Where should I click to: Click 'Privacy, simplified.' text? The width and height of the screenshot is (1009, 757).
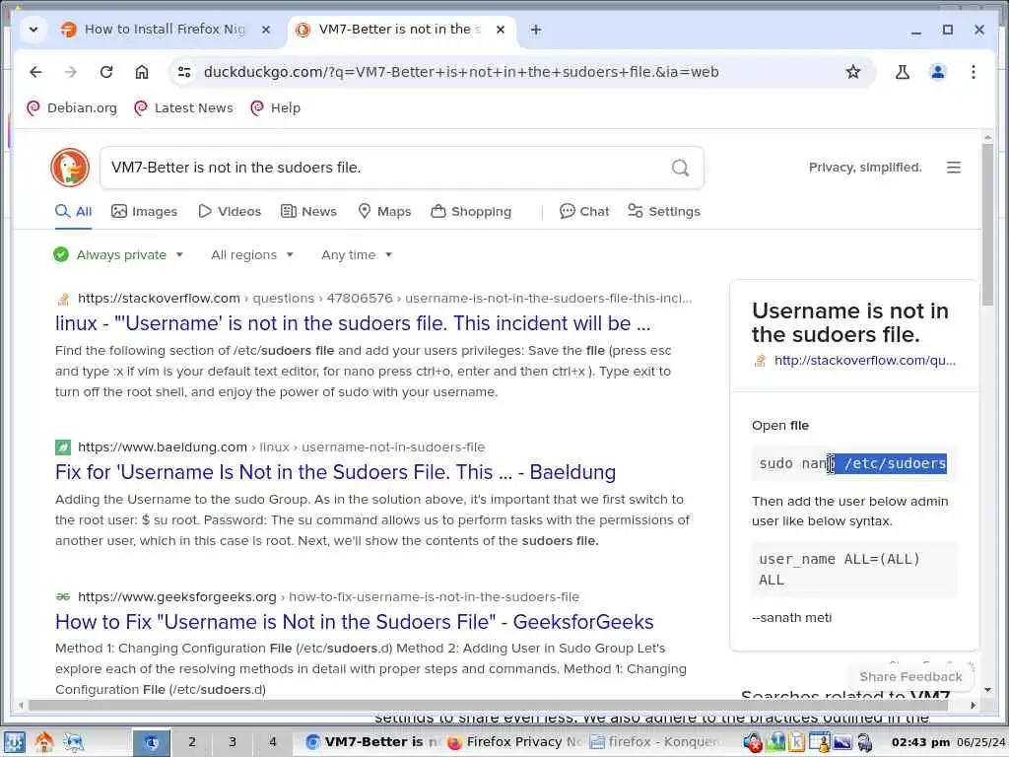tap(865, 168)
